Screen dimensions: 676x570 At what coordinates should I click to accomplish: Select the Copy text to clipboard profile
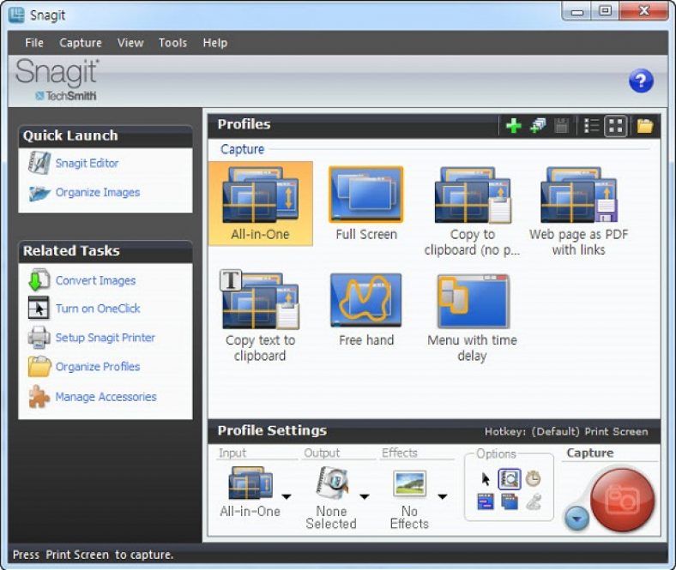coord(260,315)
